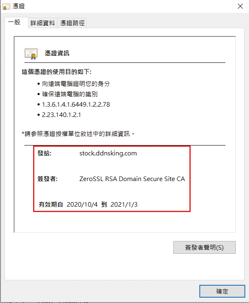Image resolution: width=249 pixels, height=303 pixels.
Task: Click the 發給: label
Action: coord(45,153)
